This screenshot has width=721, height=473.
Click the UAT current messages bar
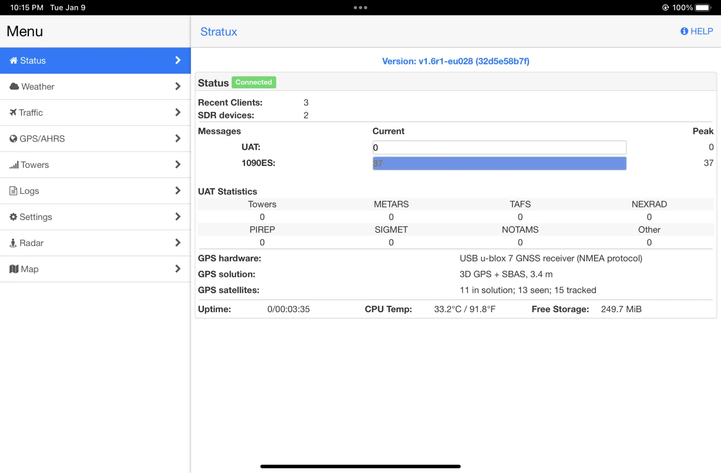[499, 147]
